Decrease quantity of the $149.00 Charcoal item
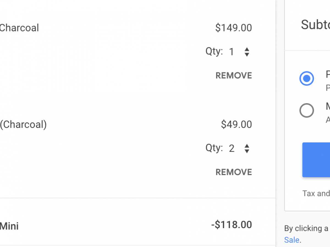 click(x=247, y=54)
